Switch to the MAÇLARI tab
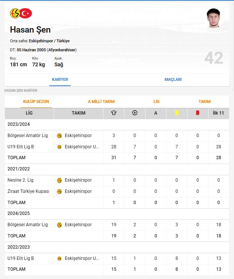Image resolution: width=234 pixels, height=279 pixels. [x=173, y=79]
